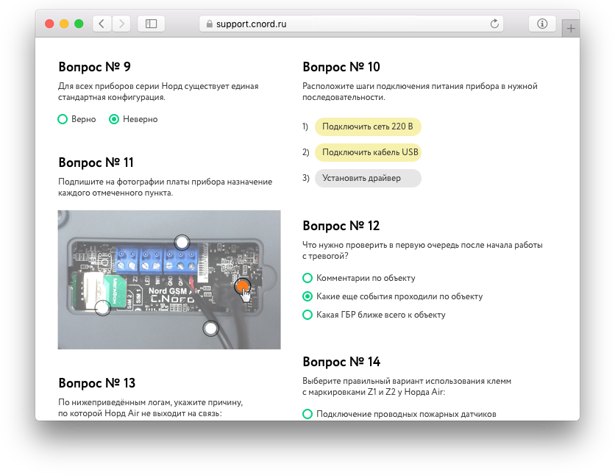Click the 'Вопрос № 10' heading
This screenshot has width=615, height=475.
tap(341, 67)
